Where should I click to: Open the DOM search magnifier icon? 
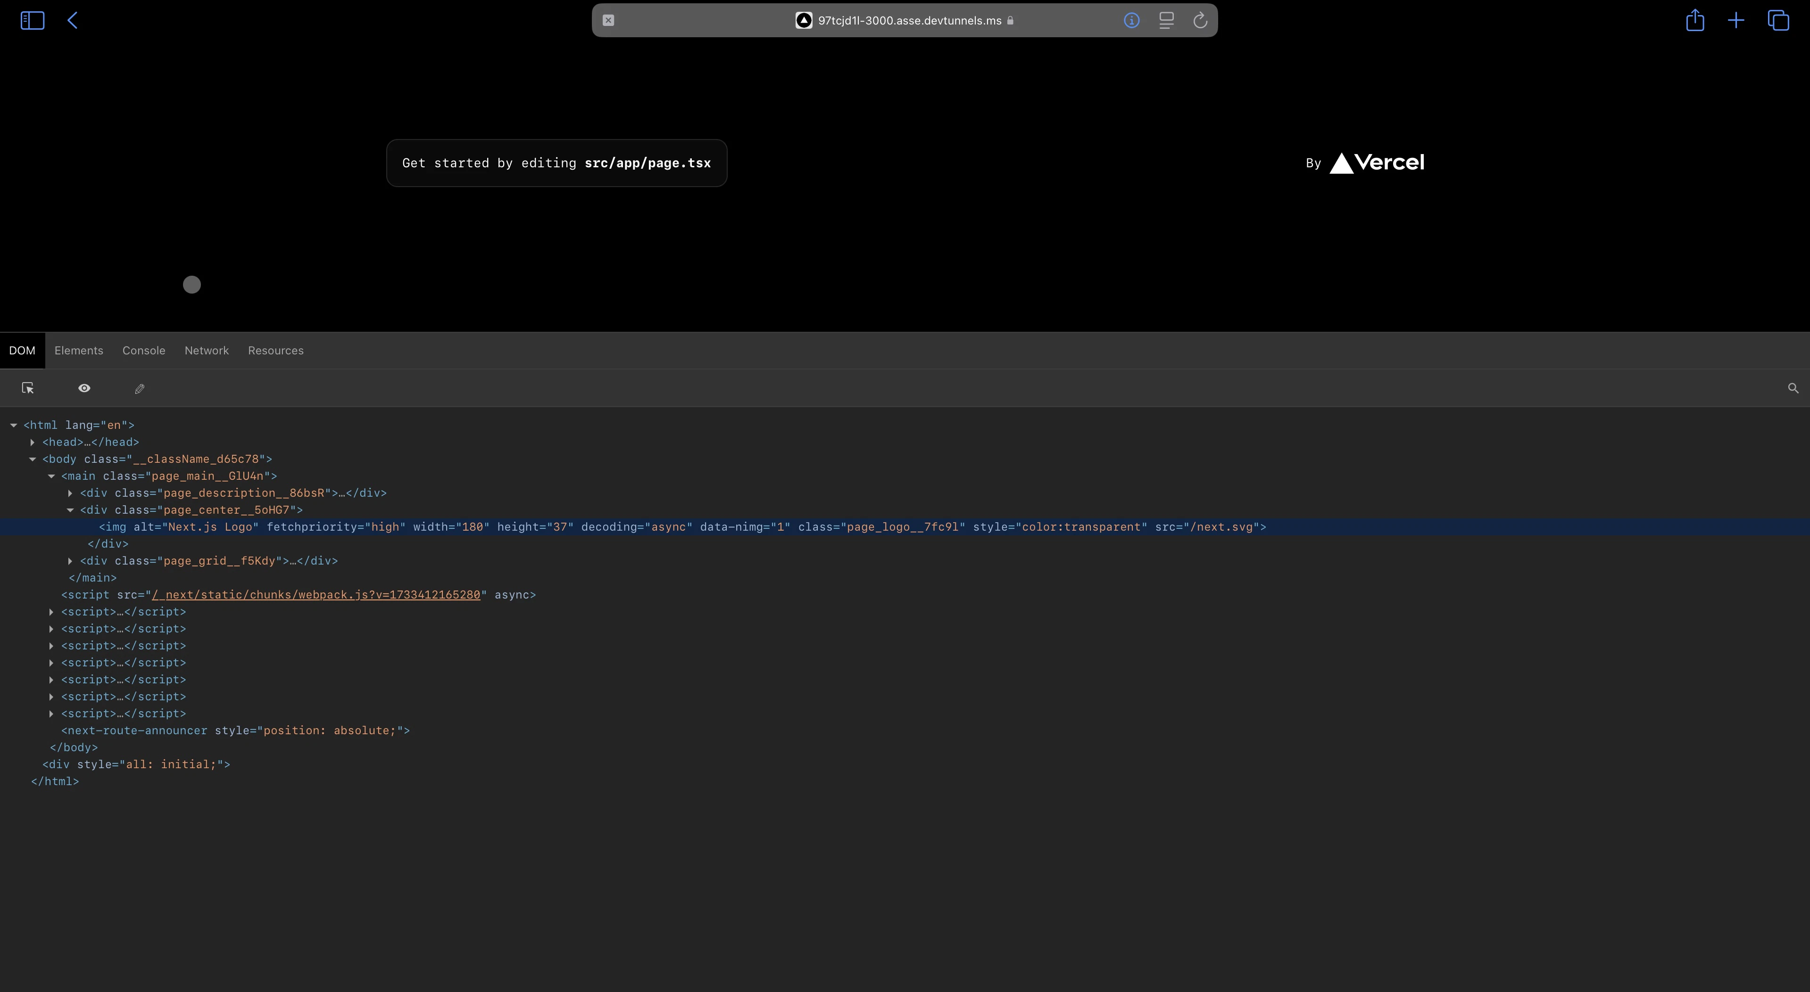pyautogui.click(x=1793, y=388)
